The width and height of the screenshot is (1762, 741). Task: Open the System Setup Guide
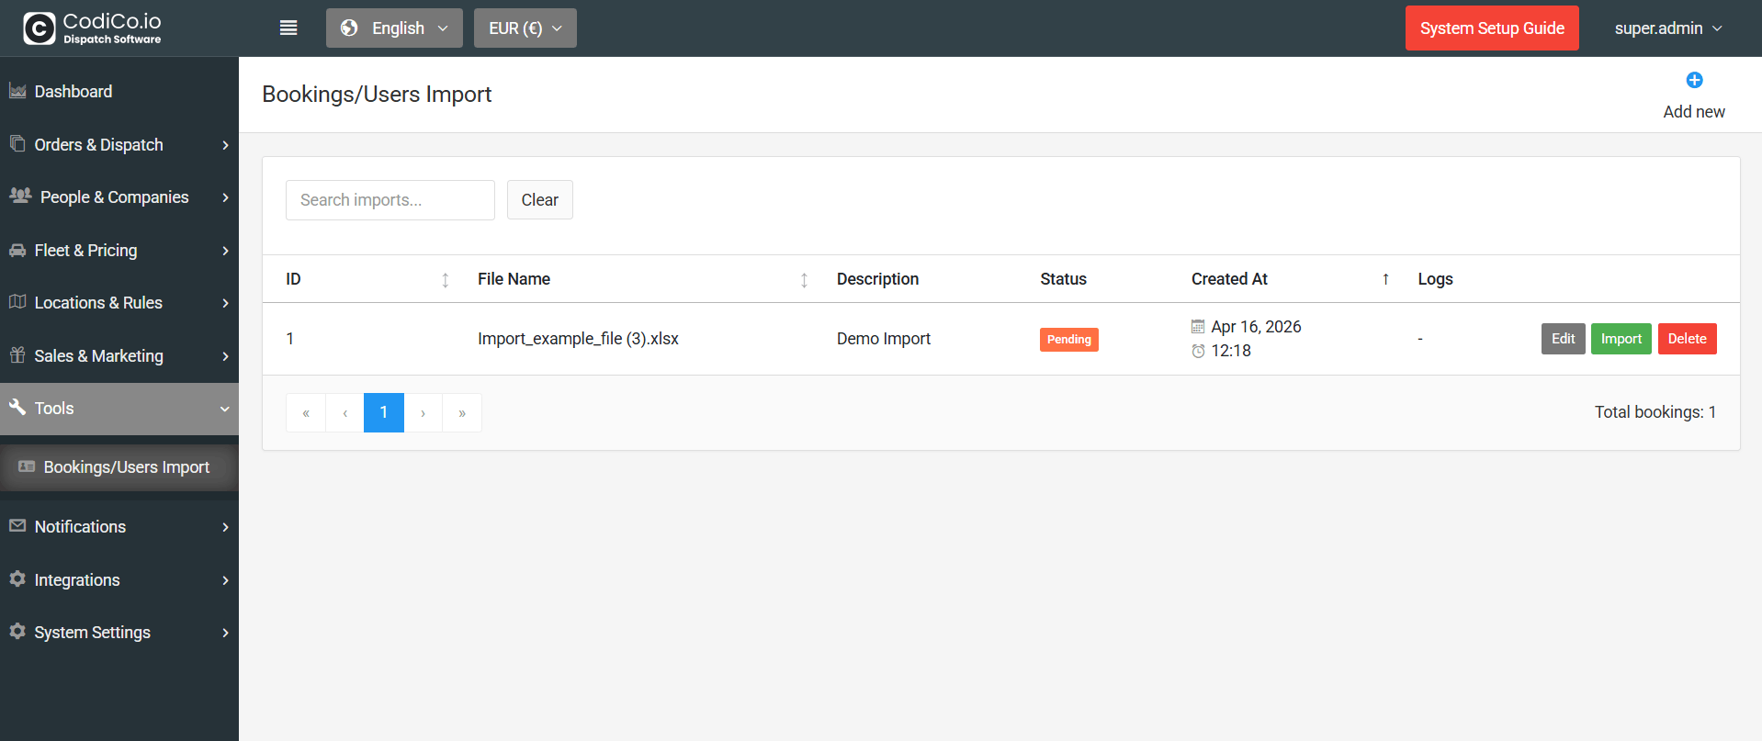1491,28
